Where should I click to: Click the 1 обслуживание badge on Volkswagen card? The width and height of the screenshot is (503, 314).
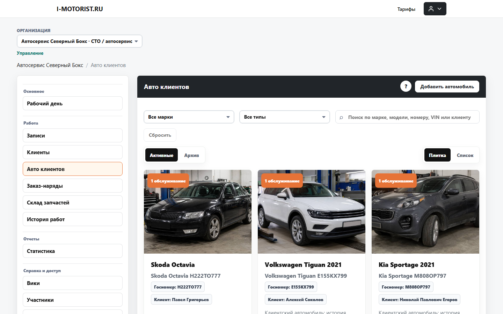pyautogui.click(x=282, y=181)
